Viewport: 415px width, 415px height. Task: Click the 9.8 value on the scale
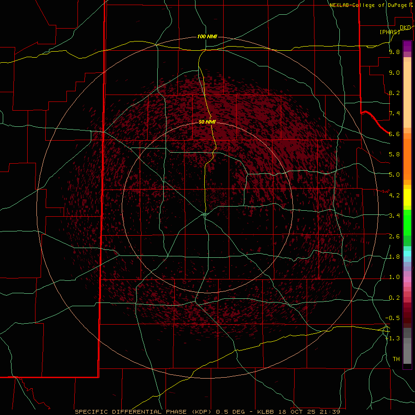click(x=394, y=52)
